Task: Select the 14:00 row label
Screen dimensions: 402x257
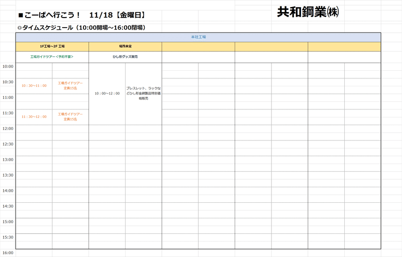Action: [8, 191]
